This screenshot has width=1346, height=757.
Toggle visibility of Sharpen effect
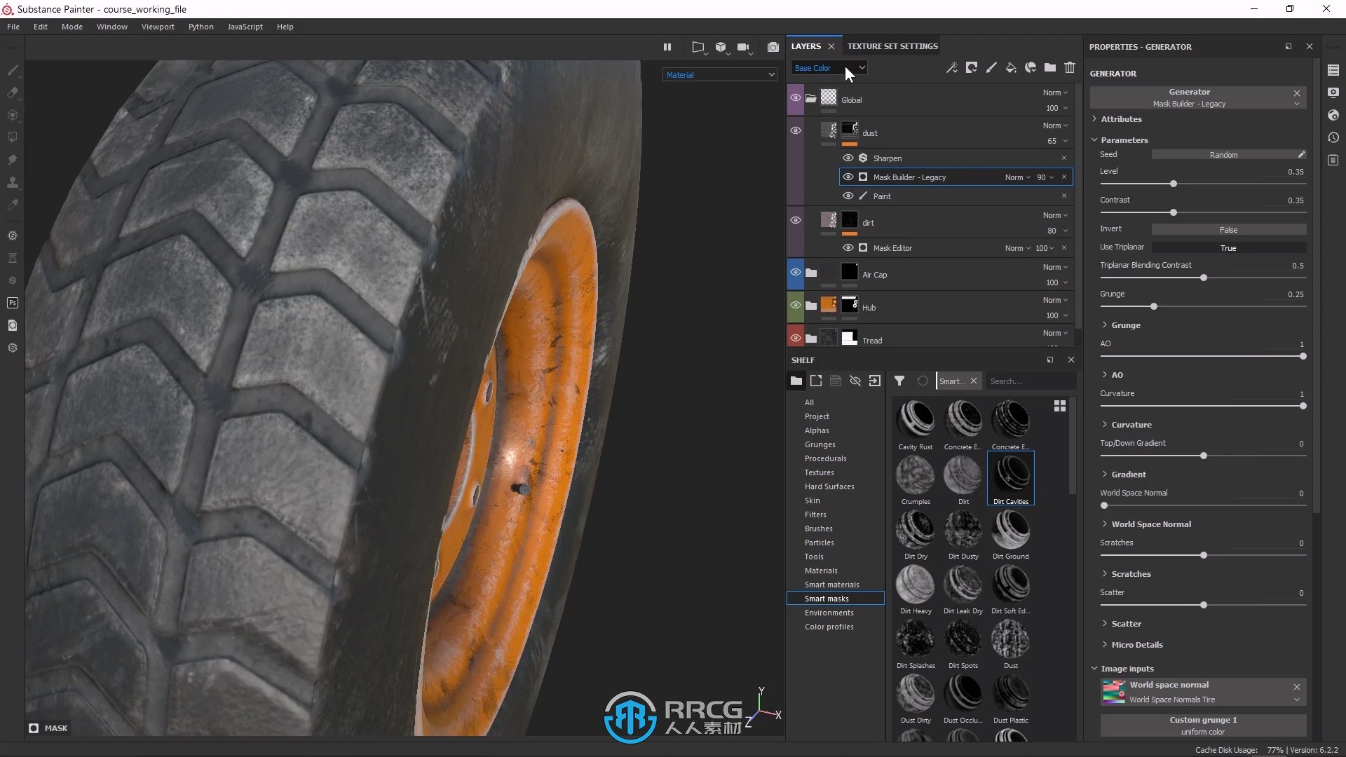coord(848,158)
